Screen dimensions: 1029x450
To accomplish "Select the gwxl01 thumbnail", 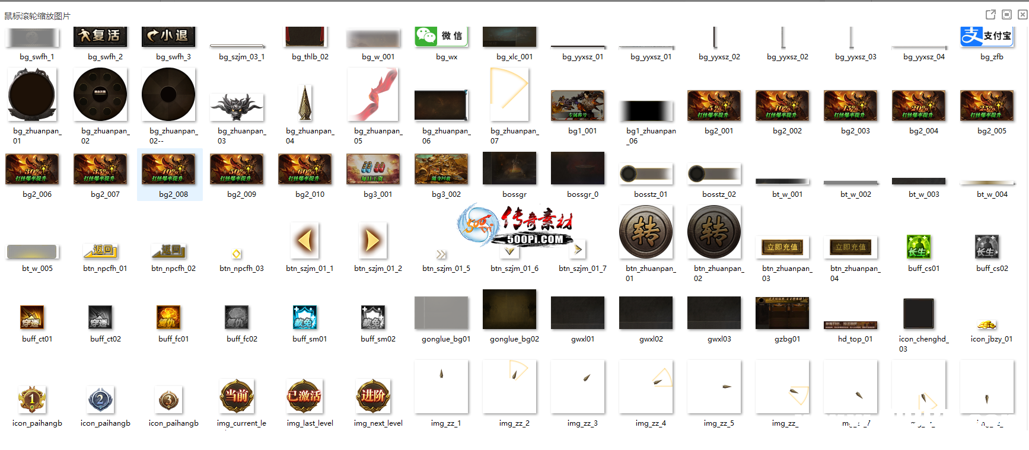I will point(578,312).
